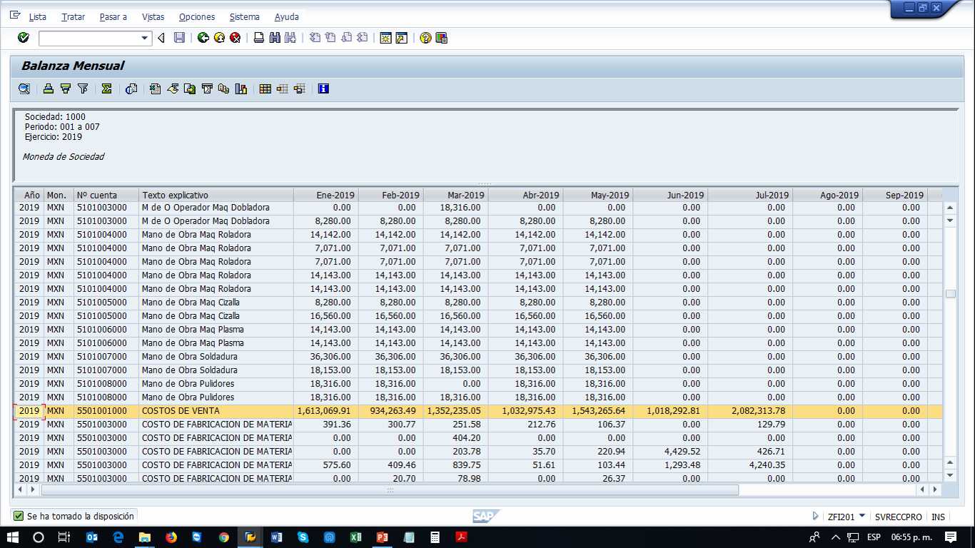Click 'Se ha tomado la disposición' status message
Viewport: 975px width, 548px height.
point(80,516)
